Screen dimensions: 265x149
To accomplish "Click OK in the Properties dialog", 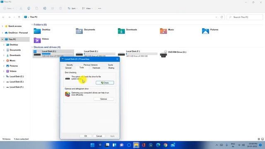I will pyautogui.click(x=86, y=136).
